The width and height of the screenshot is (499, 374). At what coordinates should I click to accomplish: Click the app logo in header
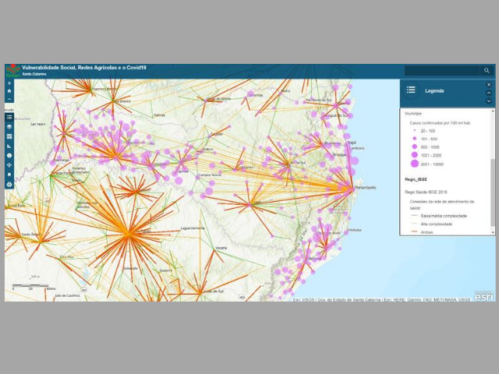click(12, 71)
